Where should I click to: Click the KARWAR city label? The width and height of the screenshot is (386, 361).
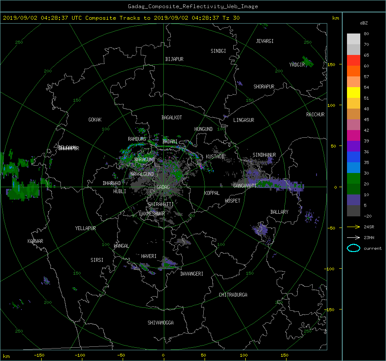click(x=35, y=241)
